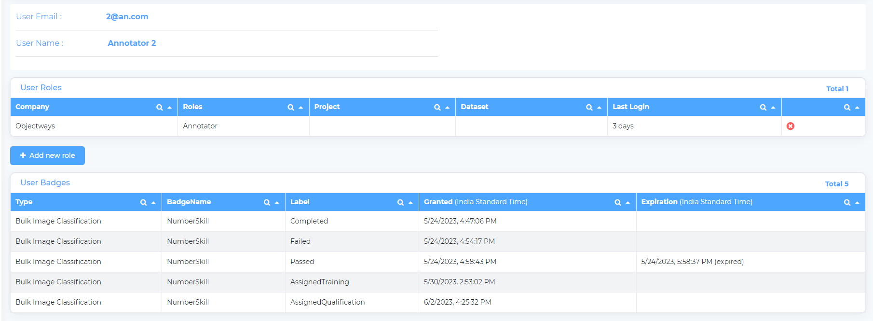Select the AssignedTraining label cell

pyautogui.click(x=352, y=282)
